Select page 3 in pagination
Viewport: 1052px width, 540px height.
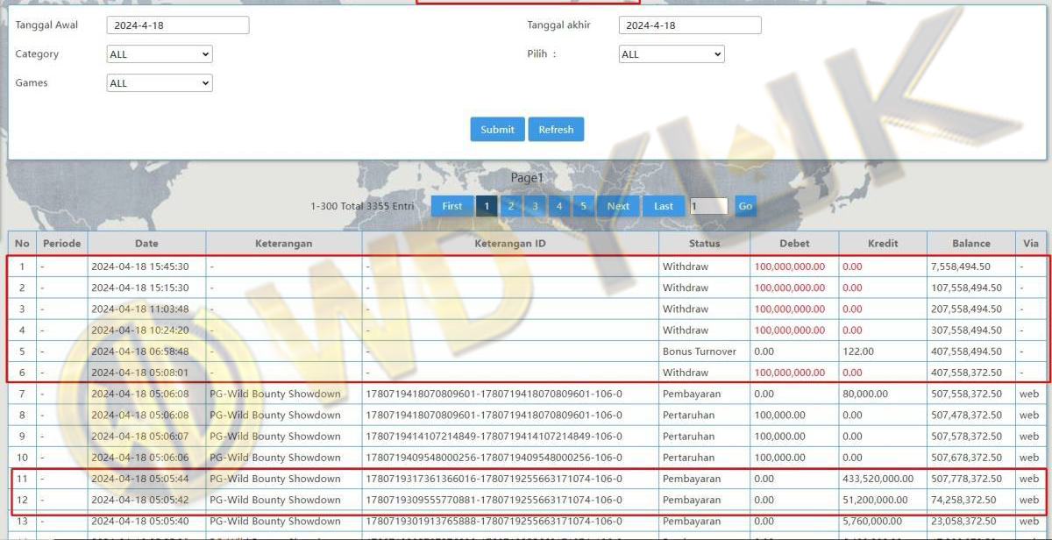pyautogui.click(x=535, y=206)
